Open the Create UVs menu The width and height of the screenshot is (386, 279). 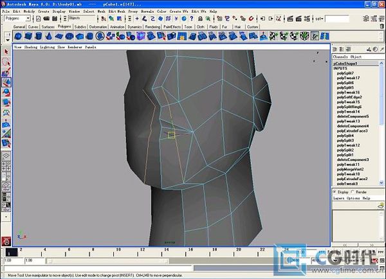click(x=179, y=12)
